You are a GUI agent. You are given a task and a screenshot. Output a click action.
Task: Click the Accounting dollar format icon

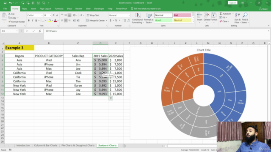click(111, 20)
